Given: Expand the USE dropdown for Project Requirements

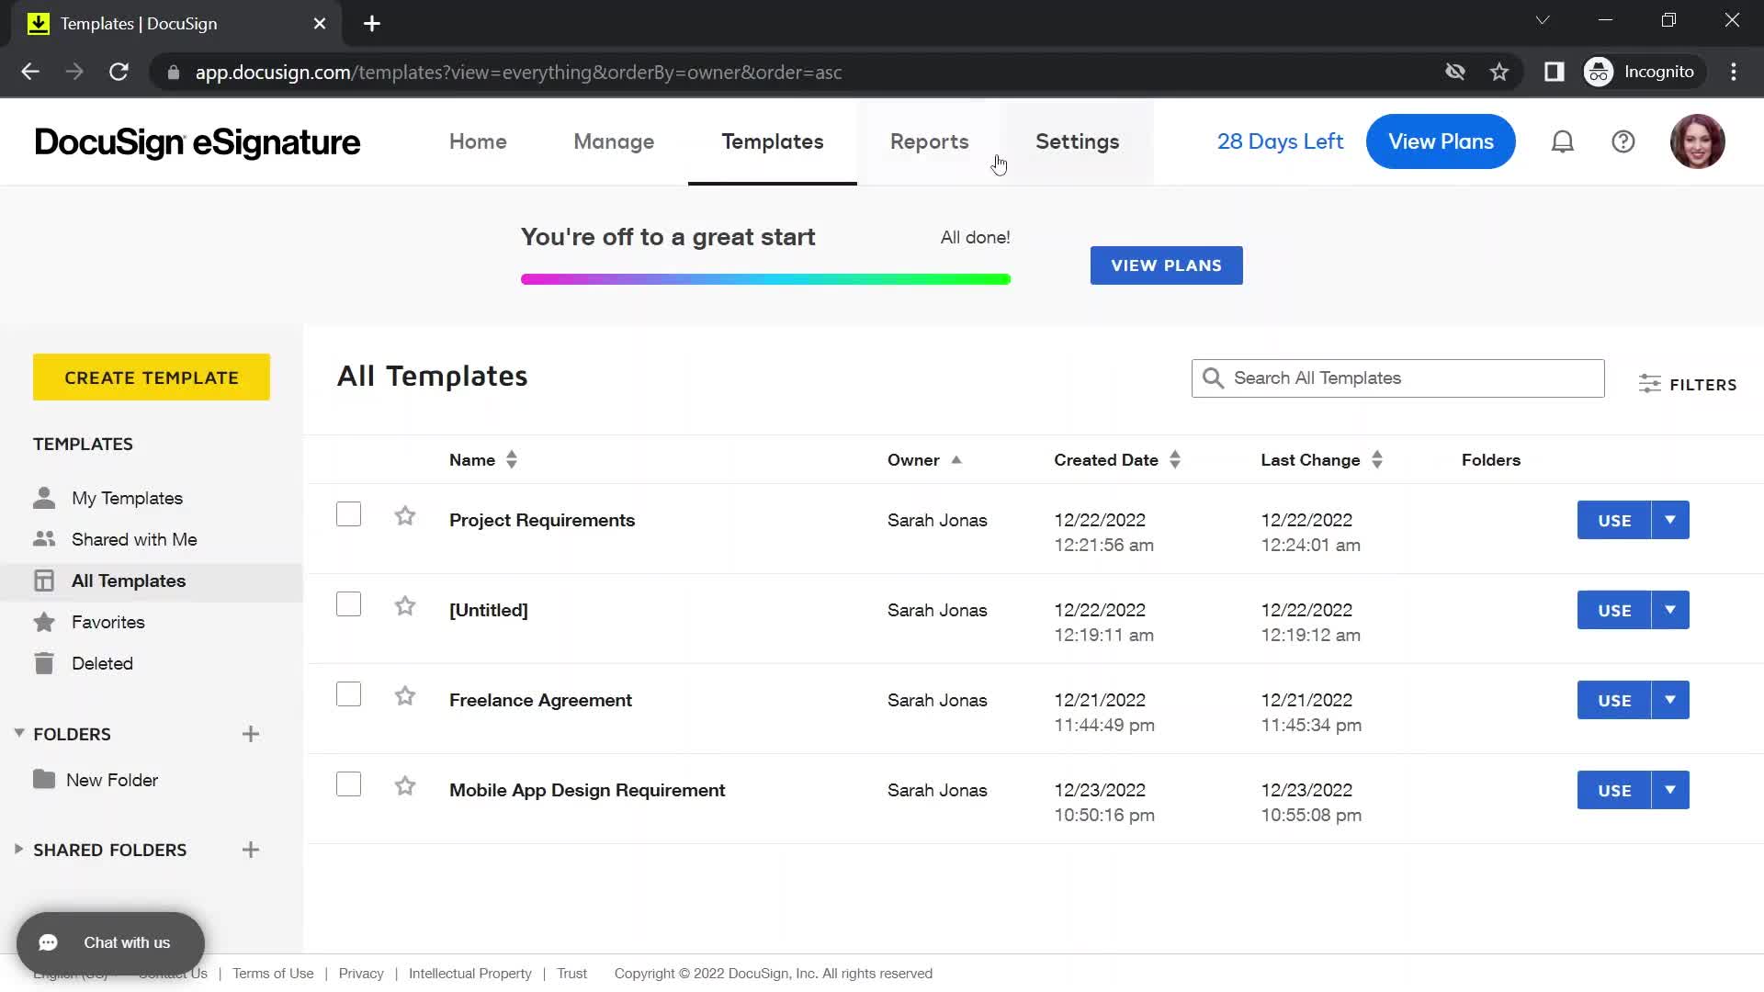Looking at the screenshot, I should pyautogui.click(x=1670, y=520).
